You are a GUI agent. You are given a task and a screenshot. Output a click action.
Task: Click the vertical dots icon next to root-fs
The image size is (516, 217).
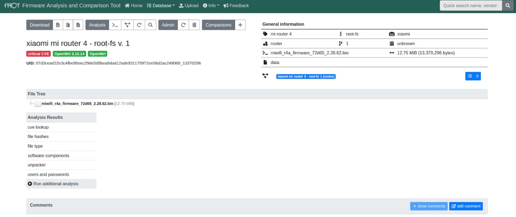coord(341,34)
